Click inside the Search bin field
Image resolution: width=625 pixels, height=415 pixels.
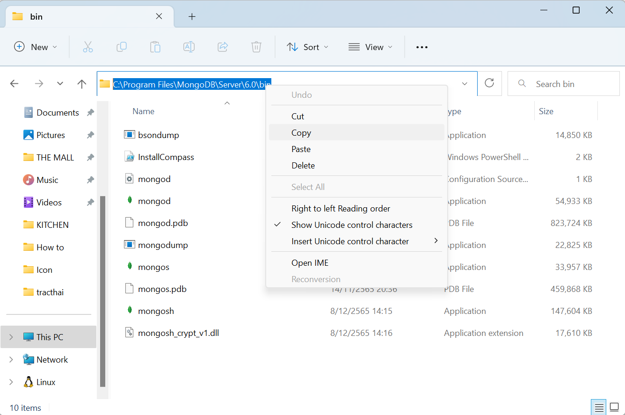pyautogui.click(x=563, y=83)
